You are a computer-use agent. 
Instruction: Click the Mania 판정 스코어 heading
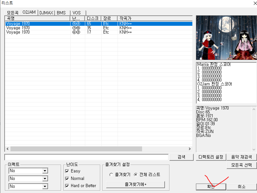(x=214, y=64)
